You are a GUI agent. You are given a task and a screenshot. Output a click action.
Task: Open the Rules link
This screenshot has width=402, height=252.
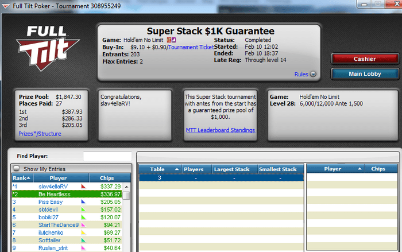click(x=301, y=75)
